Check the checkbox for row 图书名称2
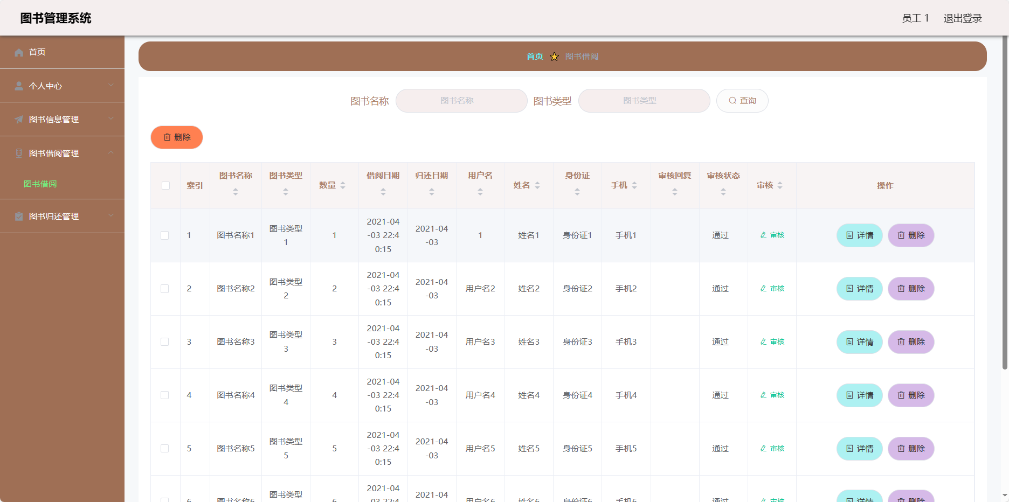Screen dimensions: 1009x502 [x=165, y=289]
